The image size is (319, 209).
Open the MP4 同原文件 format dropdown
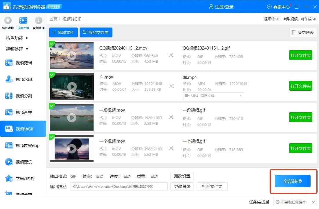pyautogui.click(x=213, y=96)
